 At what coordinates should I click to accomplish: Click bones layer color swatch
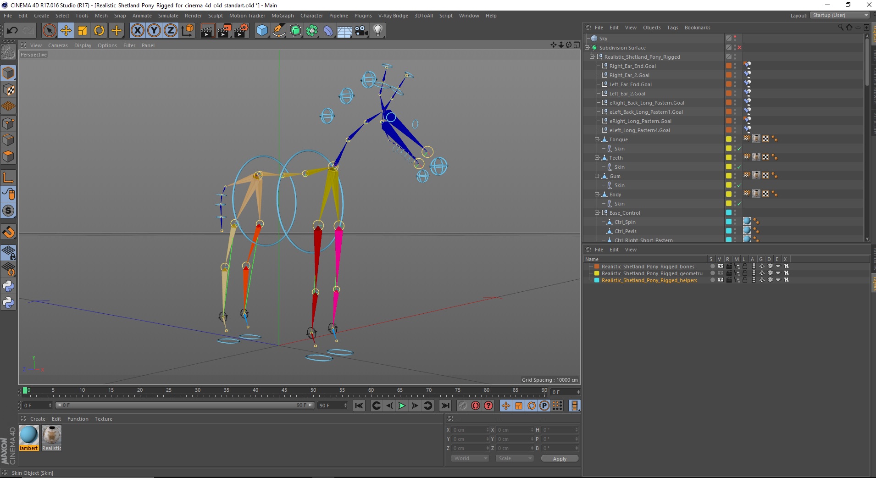(x=597, y=266)
